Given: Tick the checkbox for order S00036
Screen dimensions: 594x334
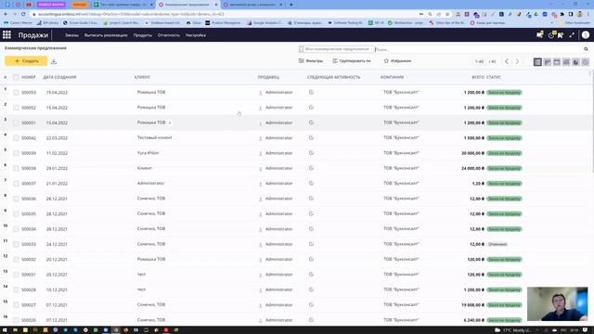Looking at the screenshot, I should point(16,199).
